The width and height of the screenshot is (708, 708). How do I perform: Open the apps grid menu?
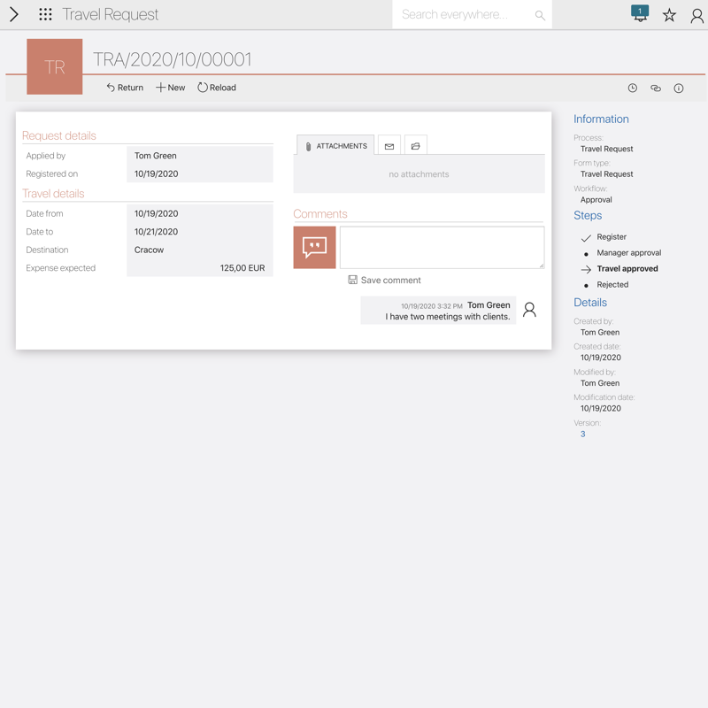click(45, 14)
